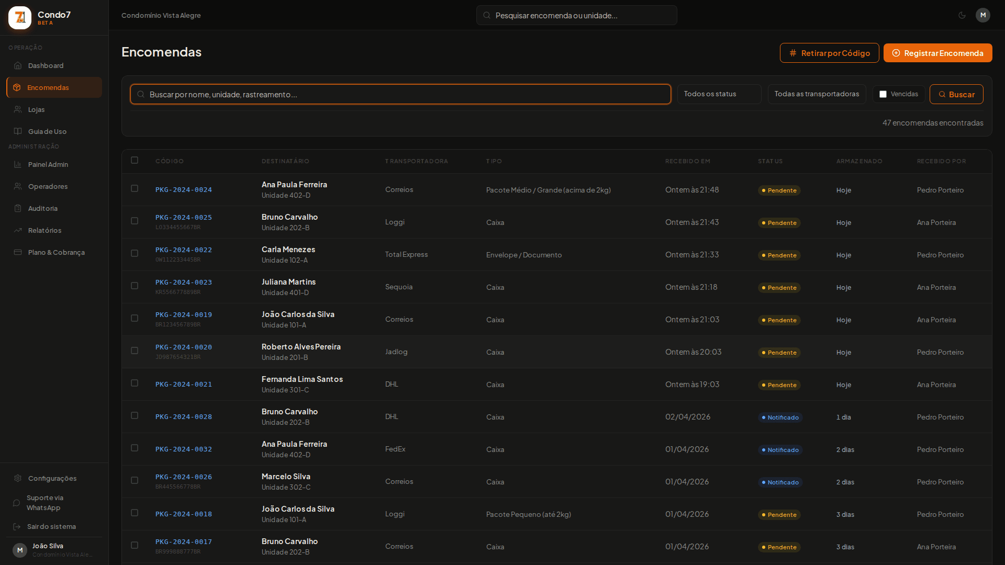Open Relatórios trend icon
The height and width of the screenshot is (565, 1005).
click(x=18, y=230)
